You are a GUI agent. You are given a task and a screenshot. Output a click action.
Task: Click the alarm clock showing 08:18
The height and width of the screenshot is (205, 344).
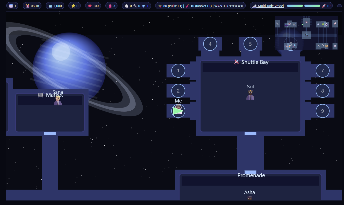(32, 5)
